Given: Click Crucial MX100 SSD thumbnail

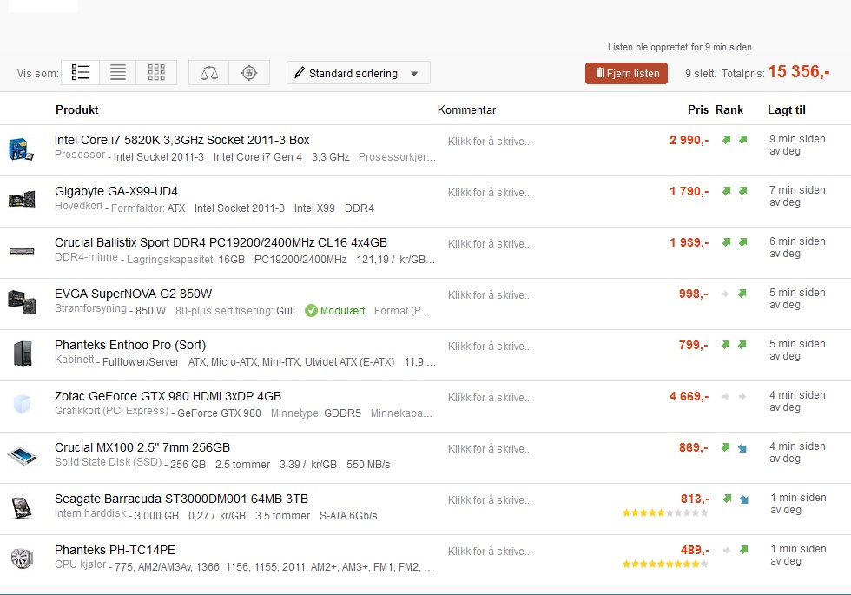Looking at the screenshot, I should click(x=22, y=456).
